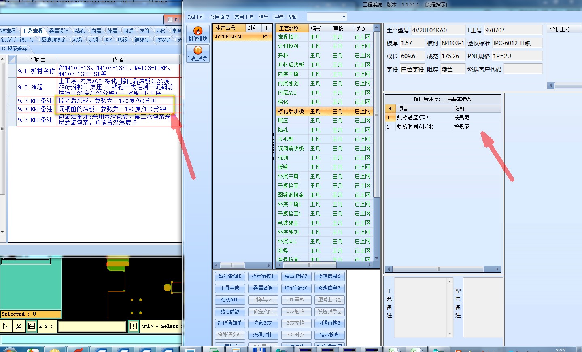Image resolution: width=582 pixels, height=352 pixels.
Task: Click the line-measure icon beside X Y field
Action: pyautogui.click(x=19, y=326)
